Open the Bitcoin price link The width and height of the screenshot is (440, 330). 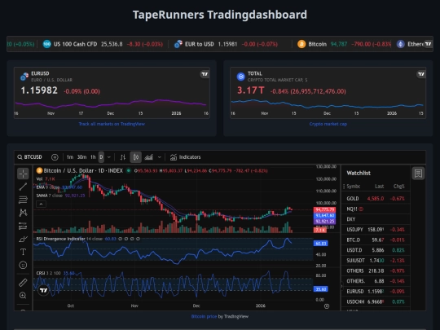click(x=204, y=316)
